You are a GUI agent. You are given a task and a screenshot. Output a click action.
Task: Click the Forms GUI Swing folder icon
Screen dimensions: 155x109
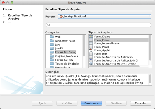(52, 52)
